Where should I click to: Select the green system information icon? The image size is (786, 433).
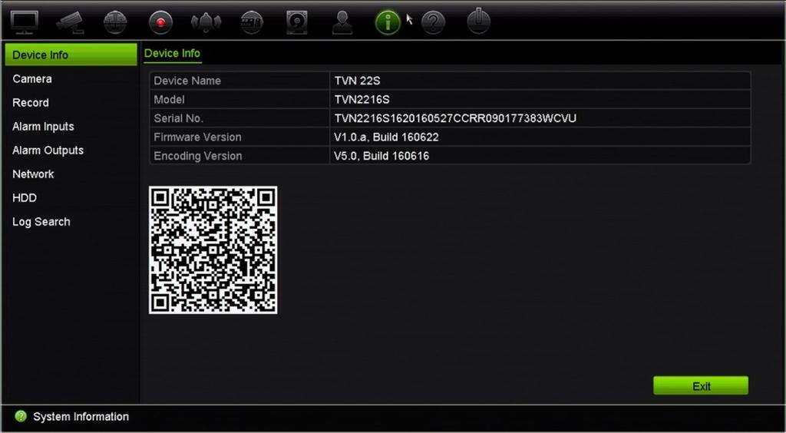[x=388, y=22]
